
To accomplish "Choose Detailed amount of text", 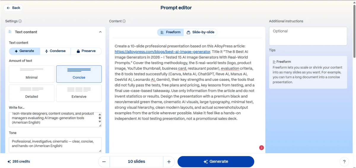I will [32, 93].
